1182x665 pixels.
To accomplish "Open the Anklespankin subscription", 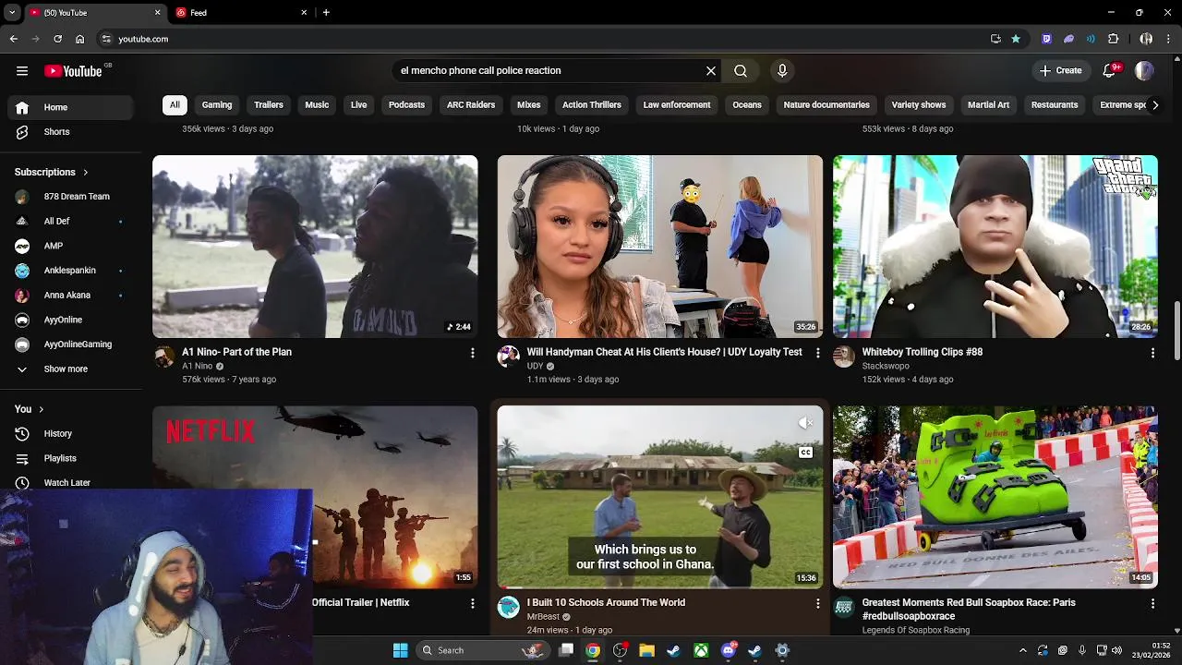I will [69, 271].
